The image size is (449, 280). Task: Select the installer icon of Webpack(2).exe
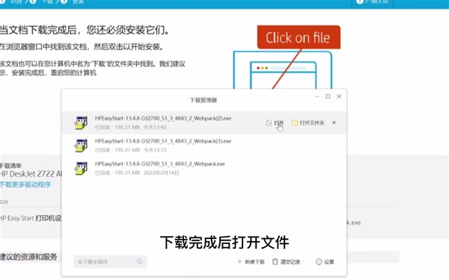click(81, 122)
